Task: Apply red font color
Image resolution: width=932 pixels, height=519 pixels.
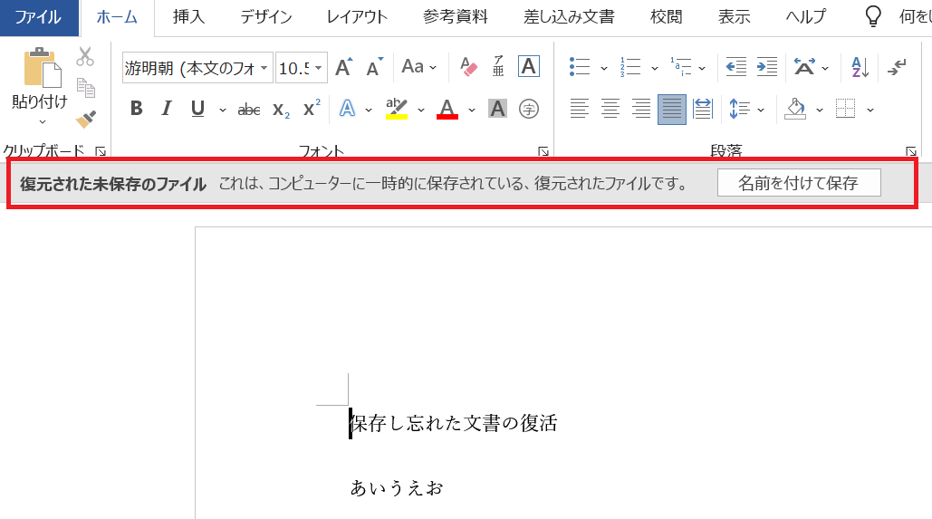Action: (x=447, y=109)
